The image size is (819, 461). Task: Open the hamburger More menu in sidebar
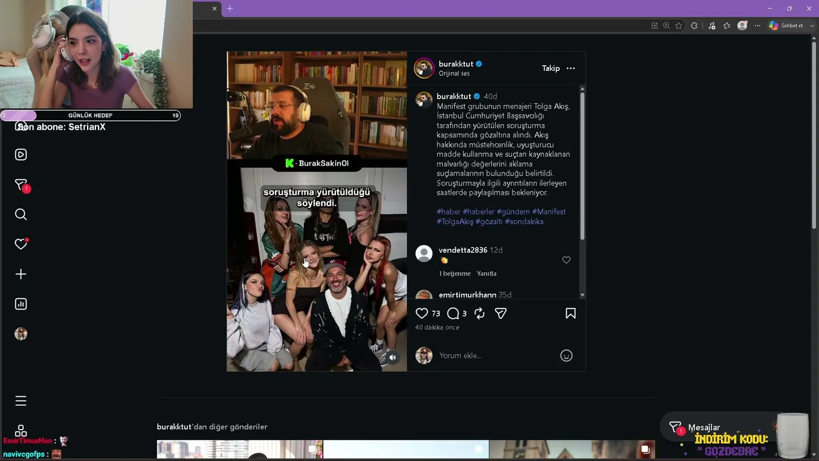[x=21, y=401]
